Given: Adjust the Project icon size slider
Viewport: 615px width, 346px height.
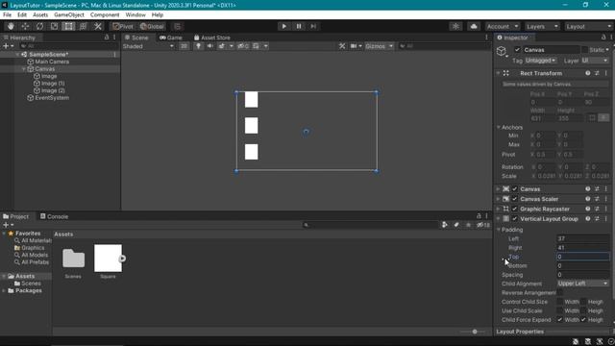Looking at the screenshot, I should 474,332.
